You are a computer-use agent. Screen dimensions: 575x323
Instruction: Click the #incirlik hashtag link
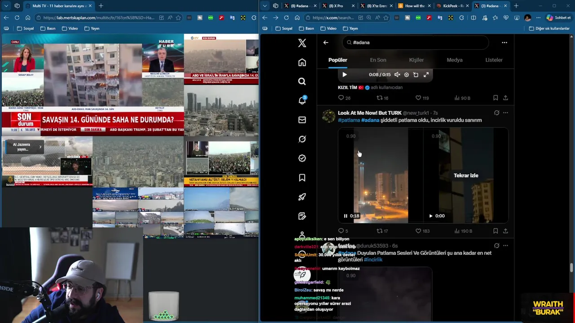pyautogui.click(x=373, y=260)
